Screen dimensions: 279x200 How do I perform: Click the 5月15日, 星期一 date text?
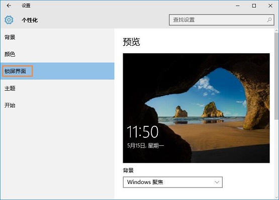[145, 146]
